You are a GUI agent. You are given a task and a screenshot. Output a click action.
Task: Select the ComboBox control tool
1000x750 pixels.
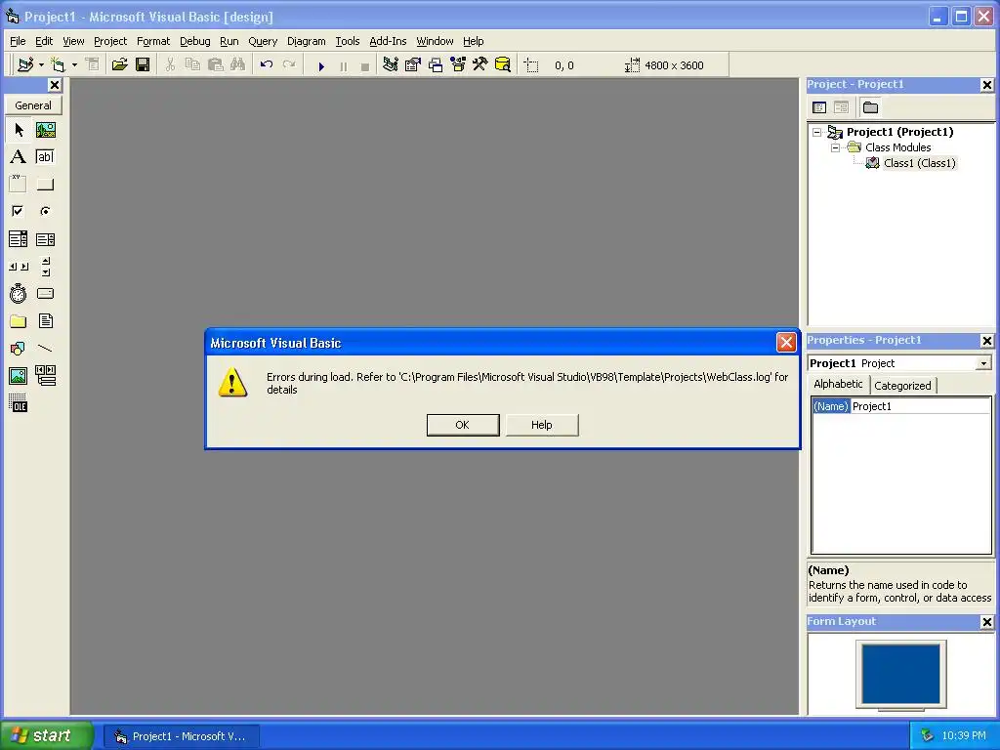19,239
